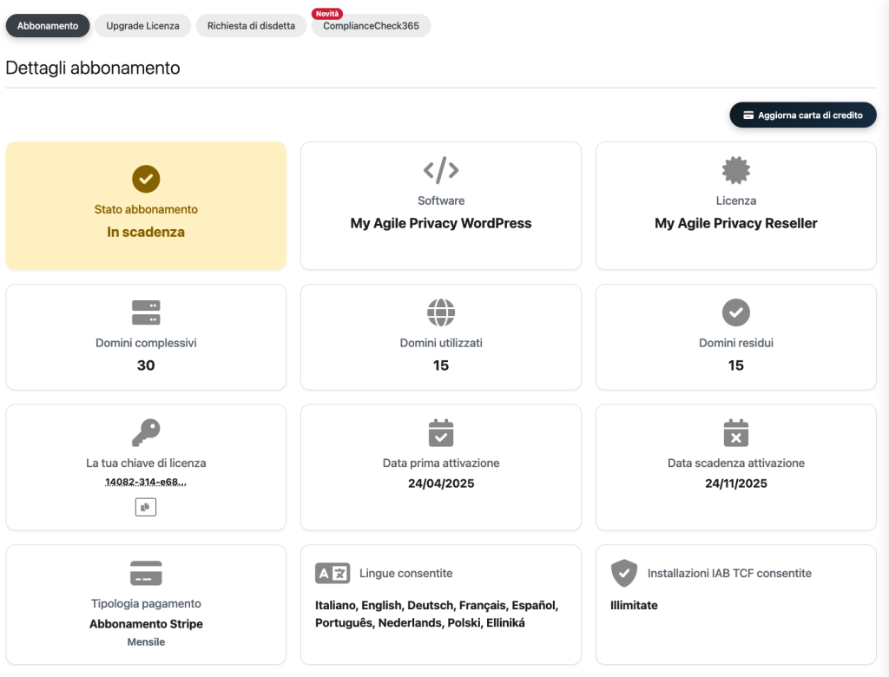Click the code brackets Software icon
This screenshot has height=677, width=889.
click(x=441, y=170)
